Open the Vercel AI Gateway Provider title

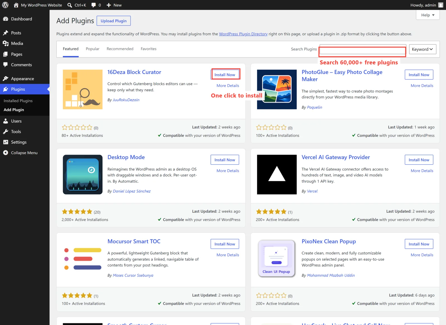(x=336, y=157)
